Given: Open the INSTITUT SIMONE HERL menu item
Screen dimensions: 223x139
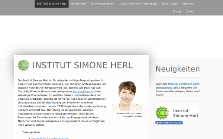Looking at the screenshot, I should 52,4.
